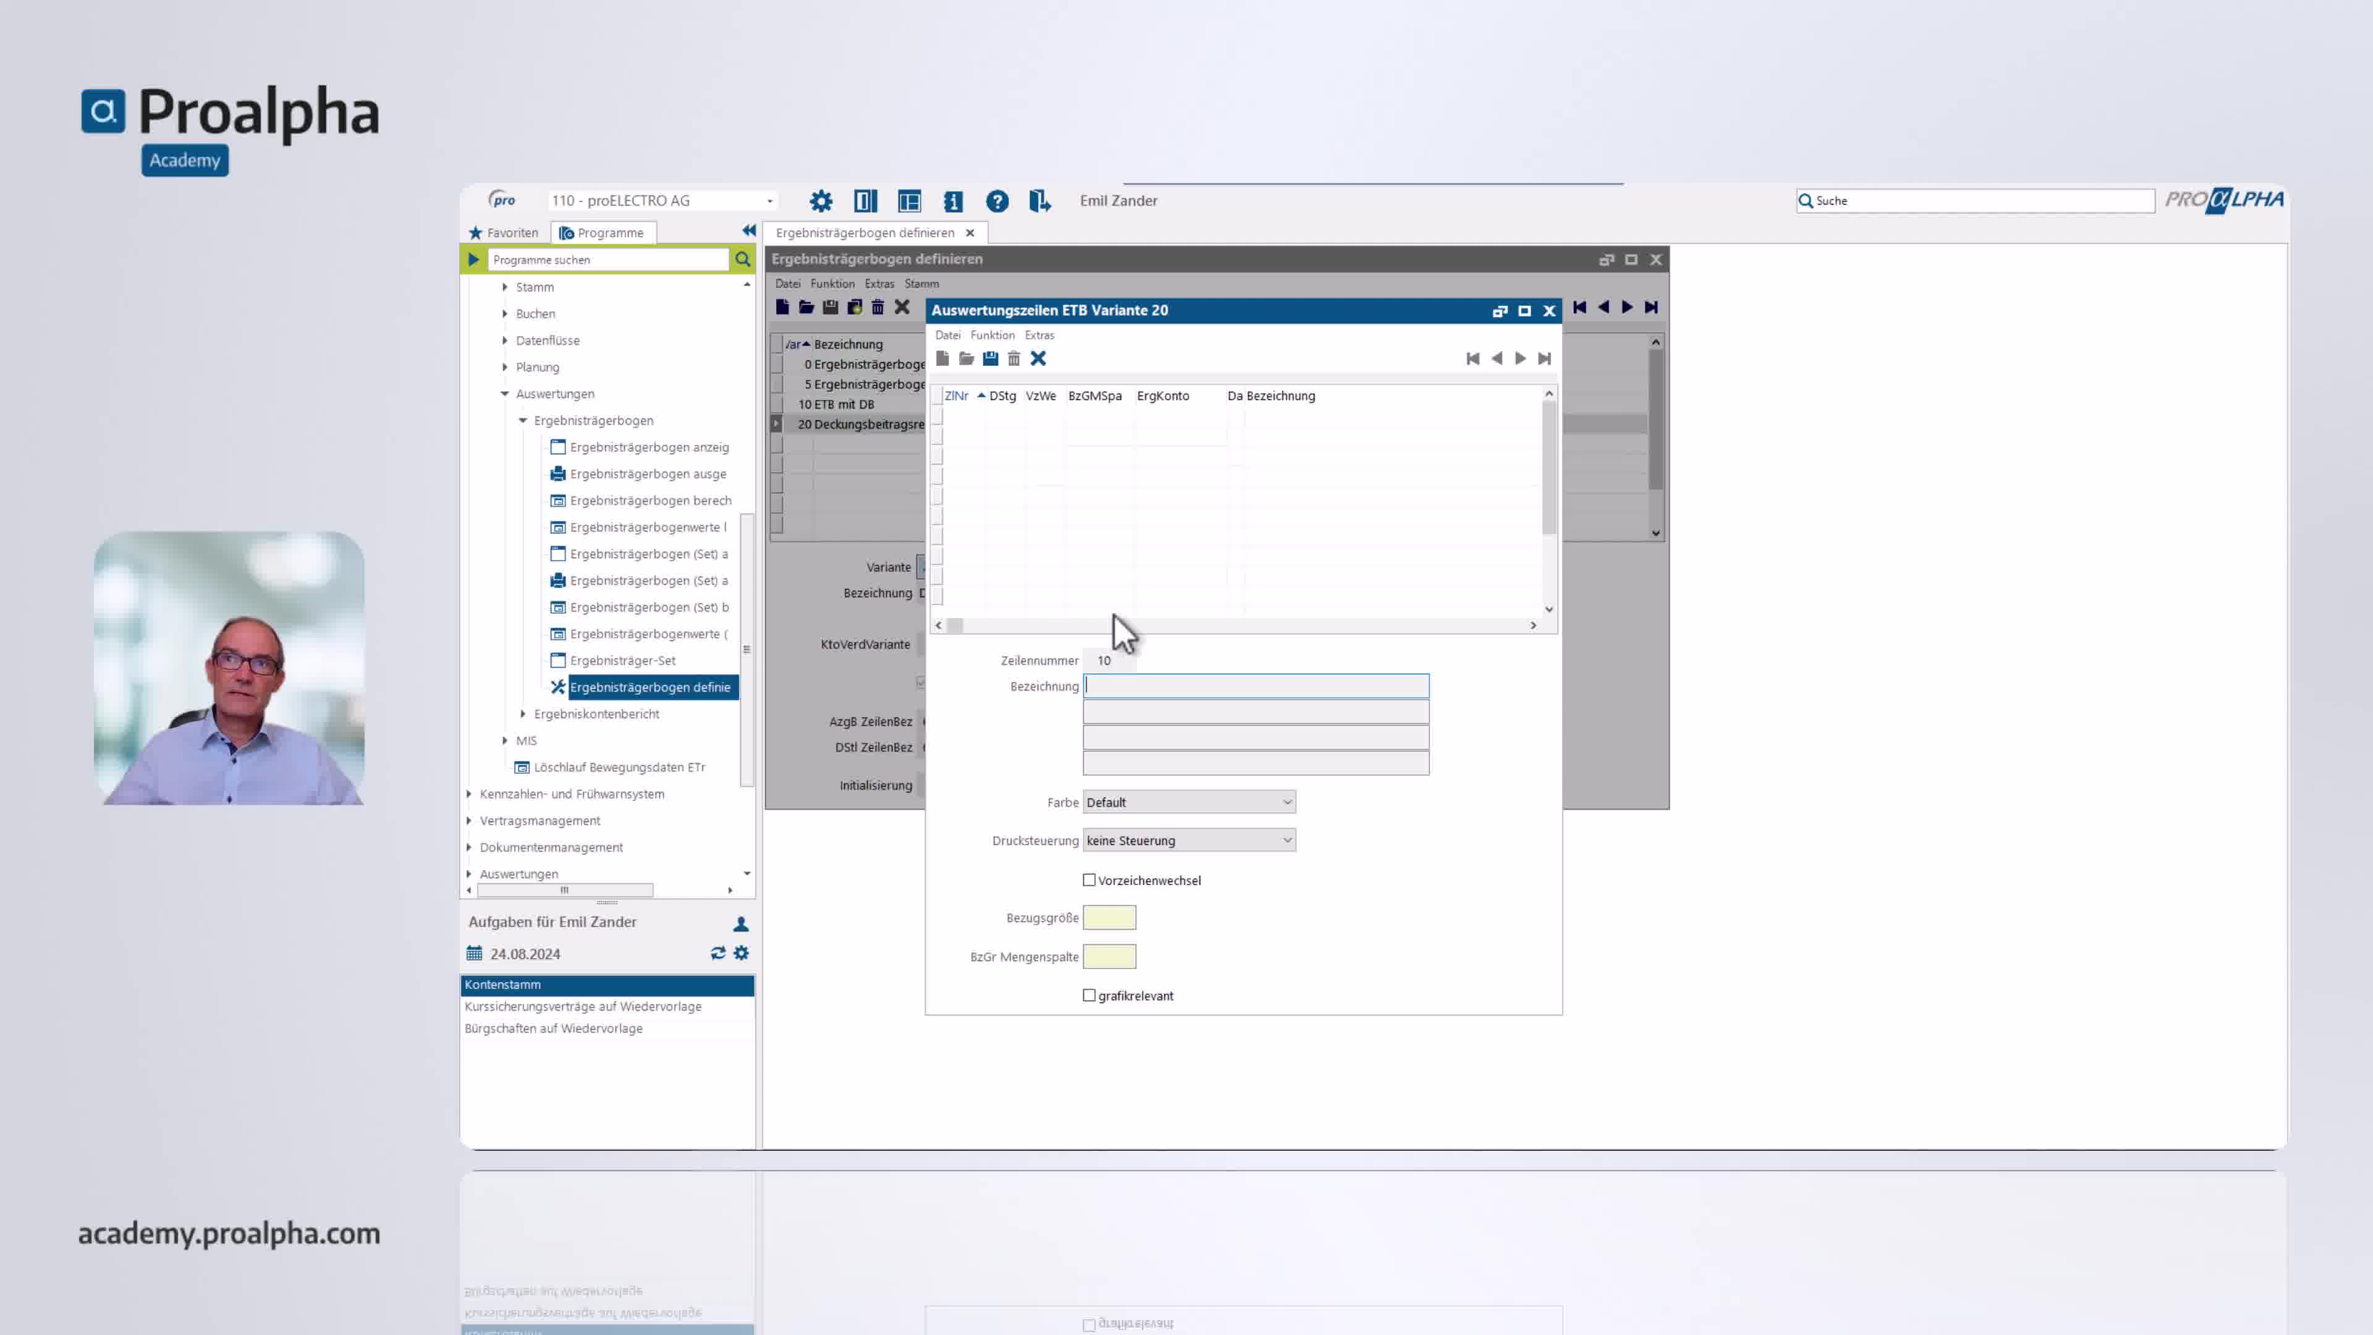Open Ergebnisträger-Set in program tree
Image resolution: width=2373 pixels, height=1335 pixels.
pyautogui.click(x=623, y=661)
